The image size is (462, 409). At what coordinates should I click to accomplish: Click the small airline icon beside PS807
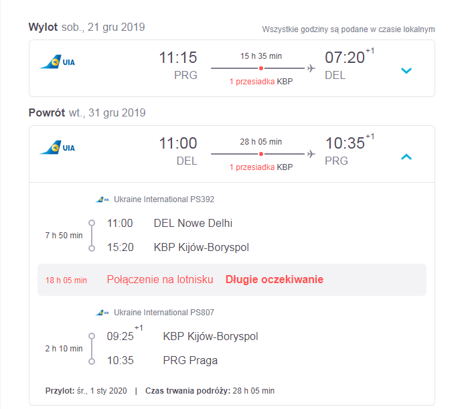coord(102,313)
